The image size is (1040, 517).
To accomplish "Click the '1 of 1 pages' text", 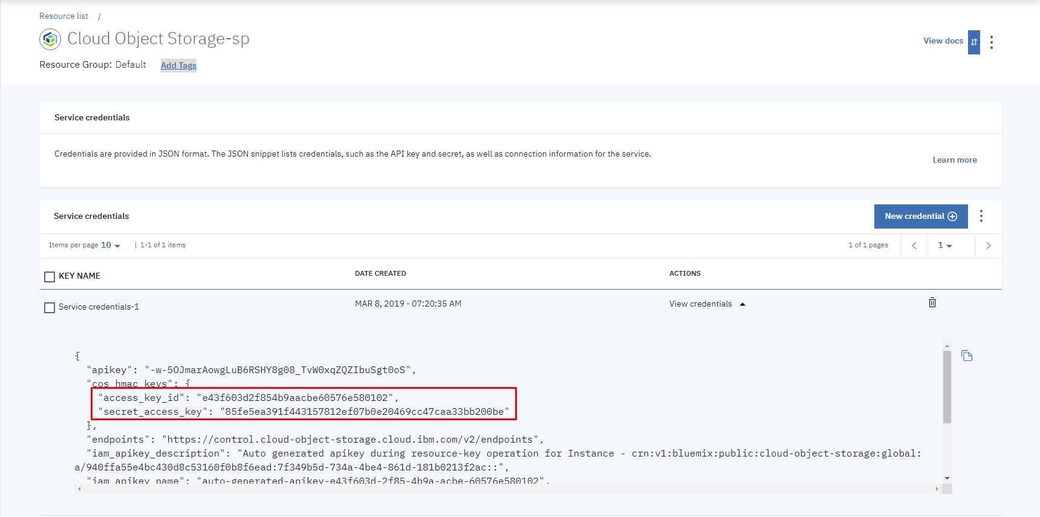I will tap(868, 245).
